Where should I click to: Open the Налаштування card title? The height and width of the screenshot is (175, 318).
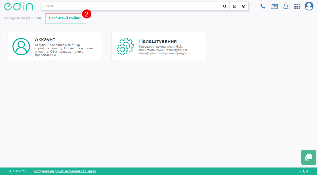158,41
